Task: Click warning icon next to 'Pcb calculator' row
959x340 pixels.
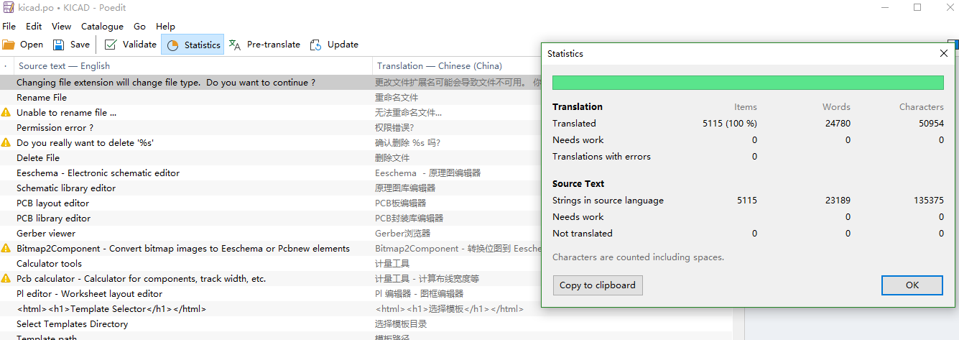Action: [6, 279]
